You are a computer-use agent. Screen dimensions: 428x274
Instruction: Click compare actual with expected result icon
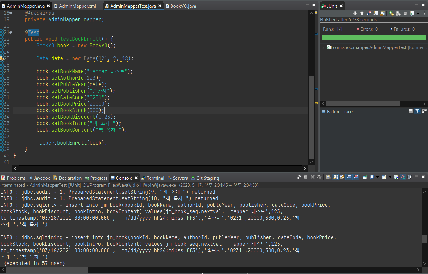click(x=424, y=111)
